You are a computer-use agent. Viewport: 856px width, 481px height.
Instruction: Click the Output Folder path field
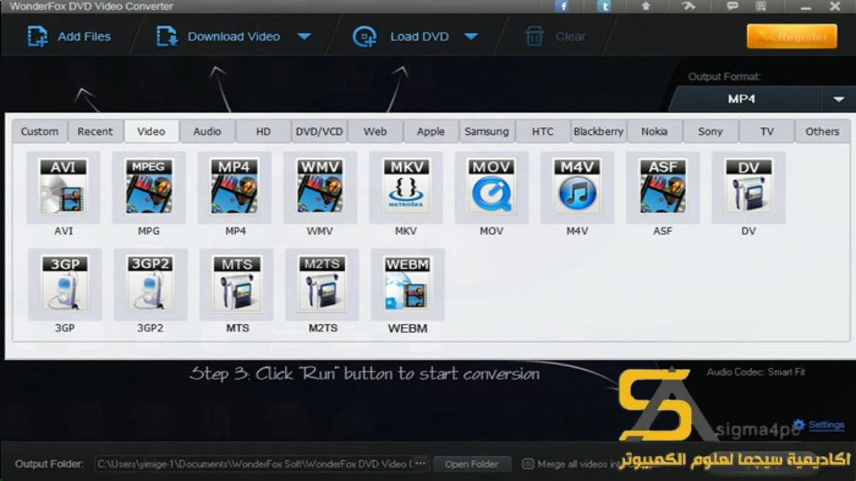click(x=253, y=464)
